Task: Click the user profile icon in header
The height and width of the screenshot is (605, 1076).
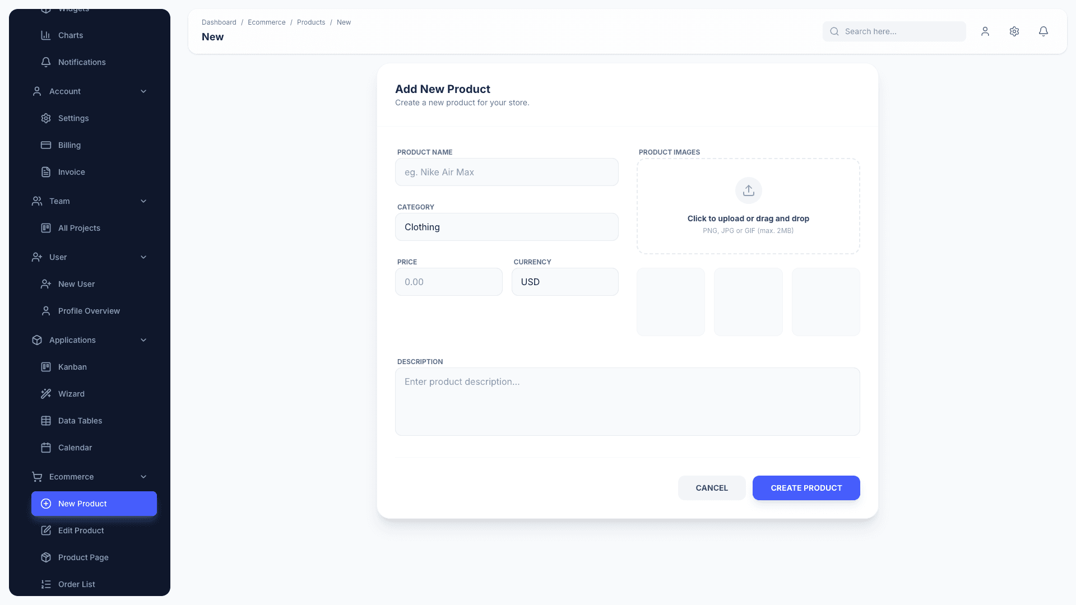Action: coord(985,31)
